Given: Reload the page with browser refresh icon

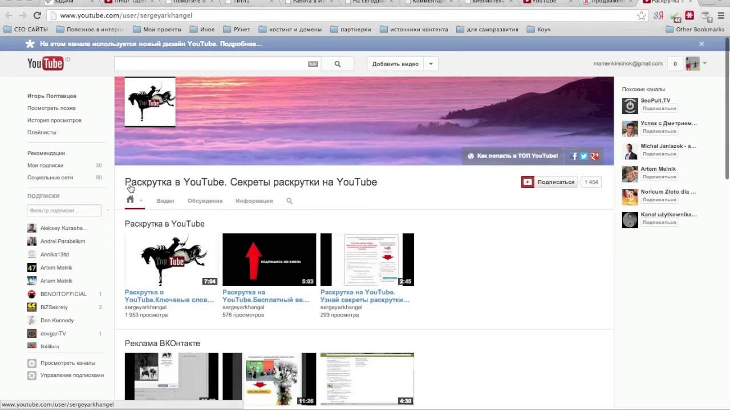Looking at the screenshot, I should click(x=38, y=15).
